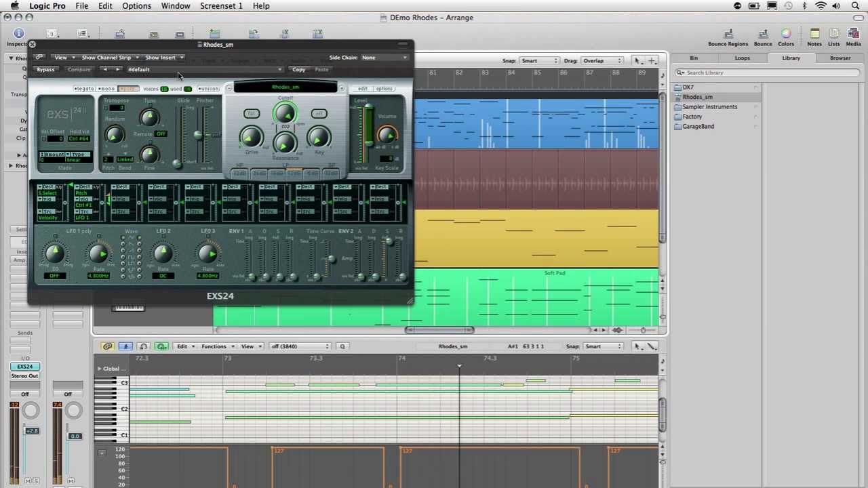This screenshot has width=868, height=488.
Task: Toggle Bypass on the EXS24 plugin
Action: (45, 70)
